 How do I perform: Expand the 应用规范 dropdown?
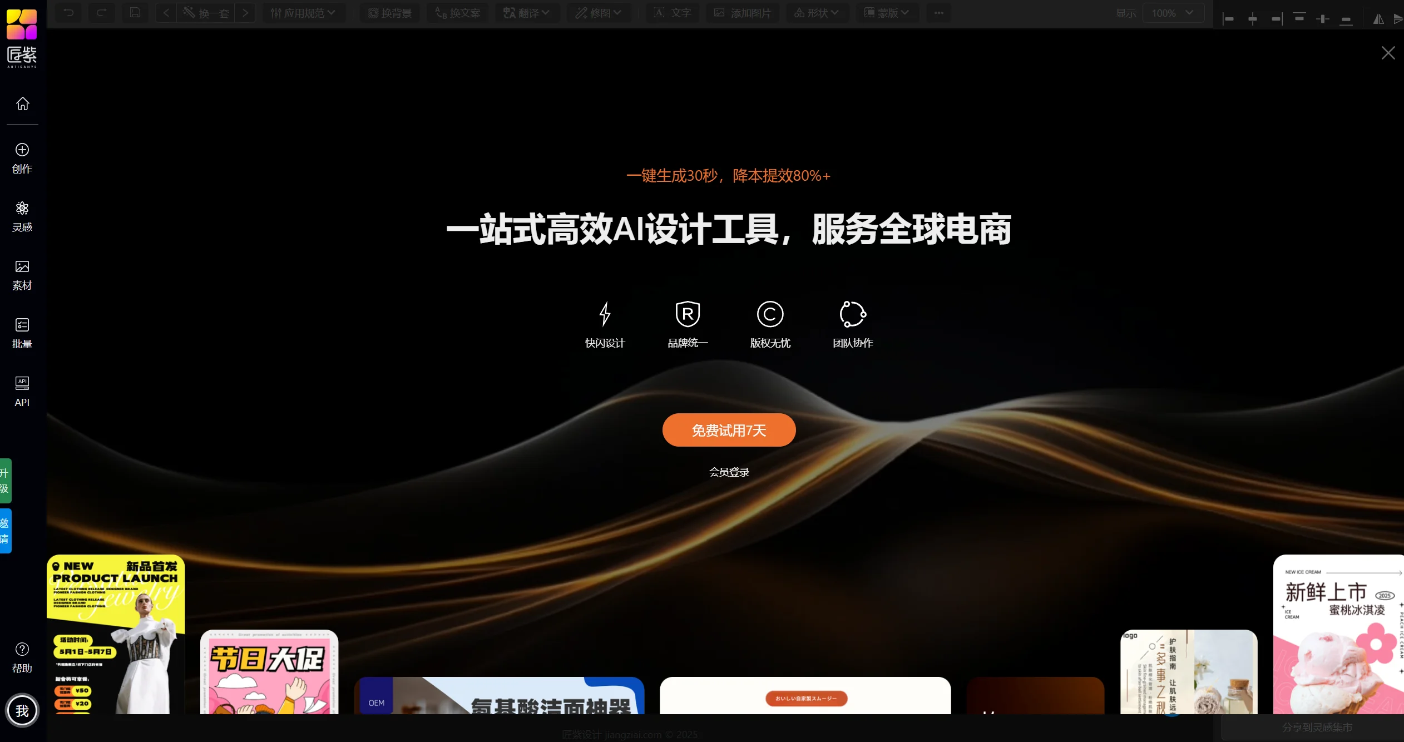[x=303, y=13]
